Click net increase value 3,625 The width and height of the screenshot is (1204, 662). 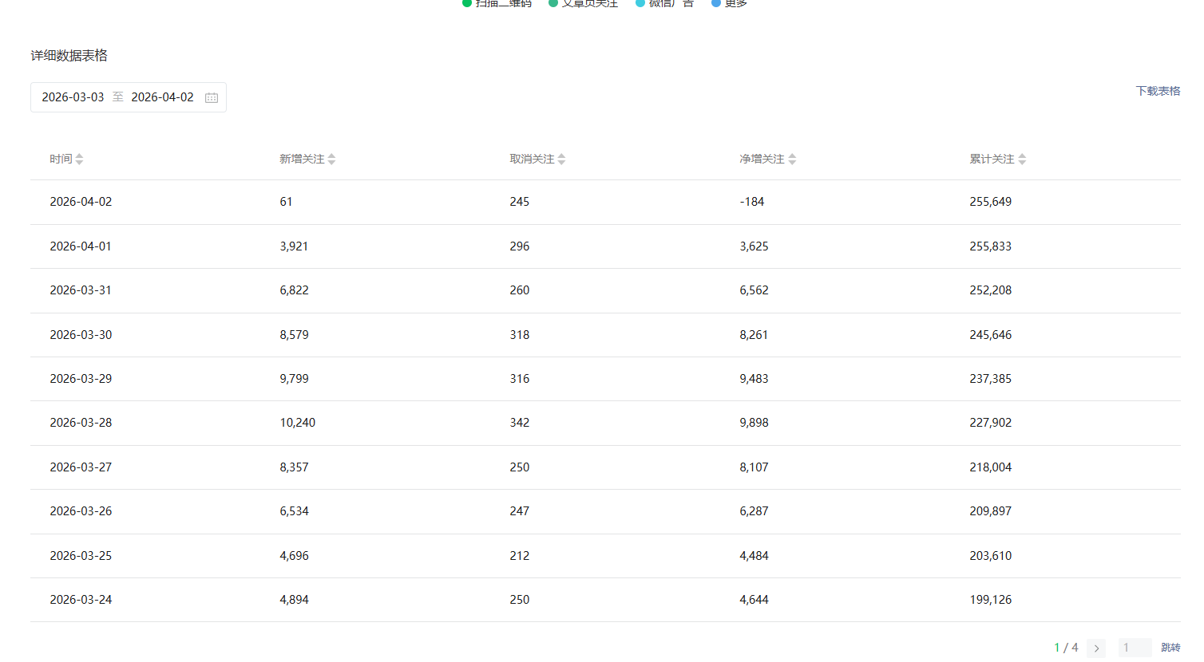[x=754, y=246]
